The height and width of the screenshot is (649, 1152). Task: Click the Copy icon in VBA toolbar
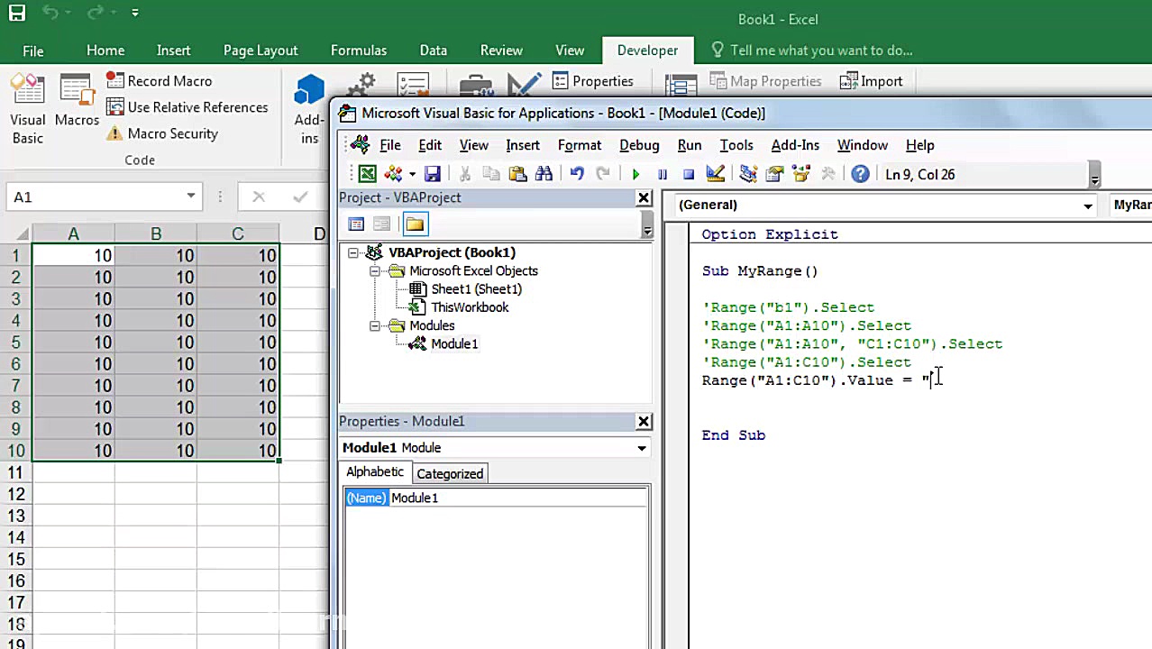click(x=491, y=174)
